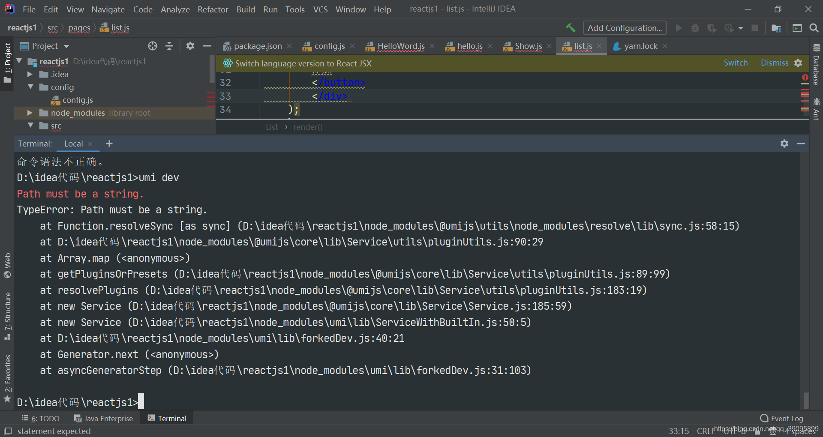The height and width of the screenshot is (437, 823).
Task: Close the Local terminal tab
Action: pos(90,144)
